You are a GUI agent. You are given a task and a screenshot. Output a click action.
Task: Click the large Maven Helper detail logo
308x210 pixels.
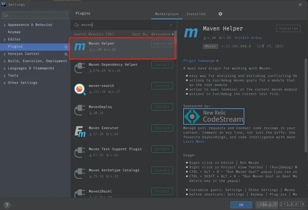pos(191,33)
